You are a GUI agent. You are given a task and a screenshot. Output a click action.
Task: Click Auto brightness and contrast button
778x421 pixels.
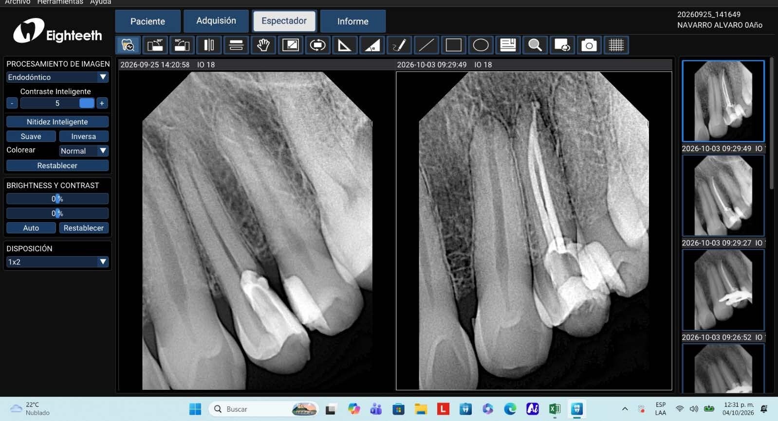31,228
